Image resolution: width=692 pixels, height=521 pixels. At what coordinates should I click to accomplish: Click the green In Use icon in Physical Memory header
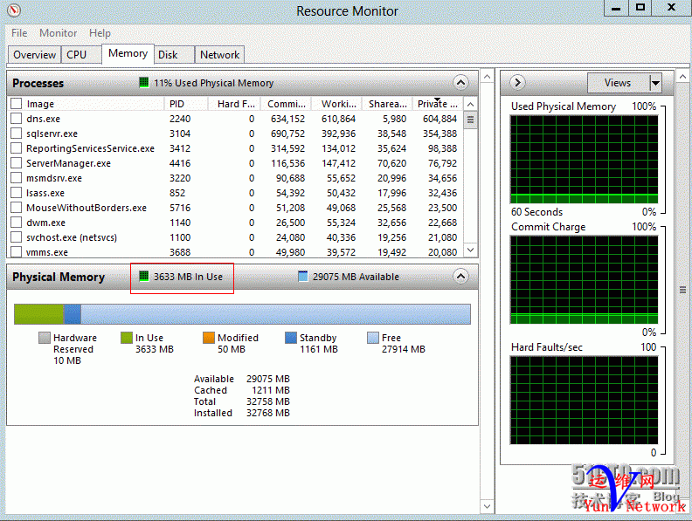tap(144, 277)
